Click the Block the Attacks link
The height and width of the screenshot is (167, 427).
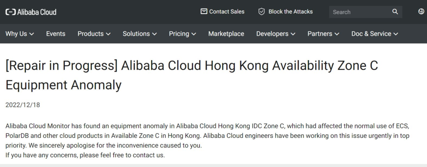click(290, 12)
